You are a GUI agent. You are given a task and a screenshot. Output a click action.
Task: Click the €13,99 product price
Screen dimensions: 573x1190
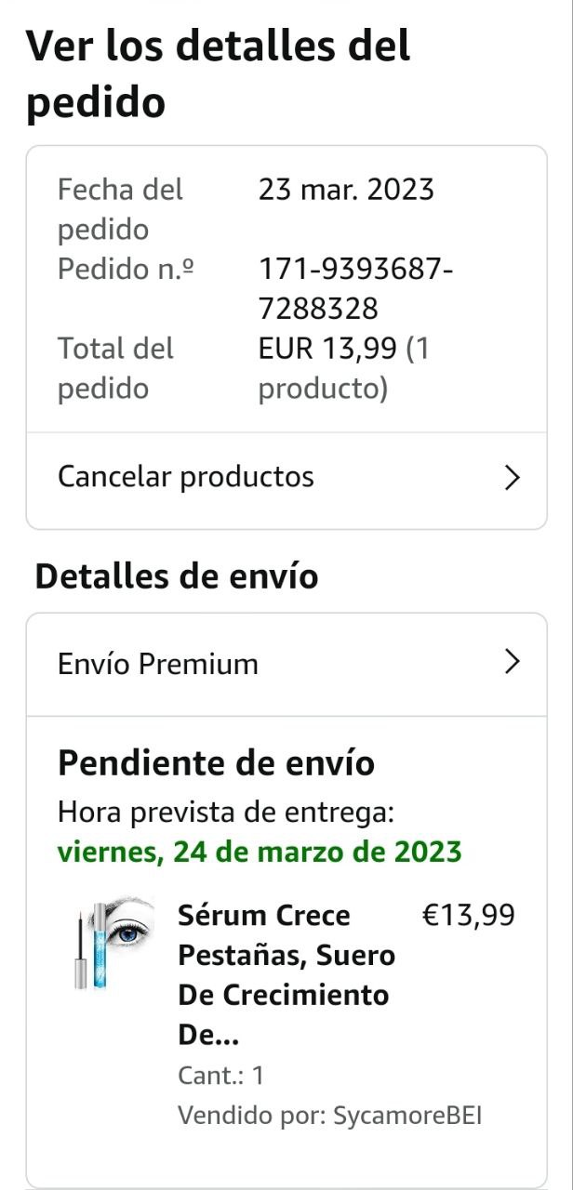(x=469, y=916)
